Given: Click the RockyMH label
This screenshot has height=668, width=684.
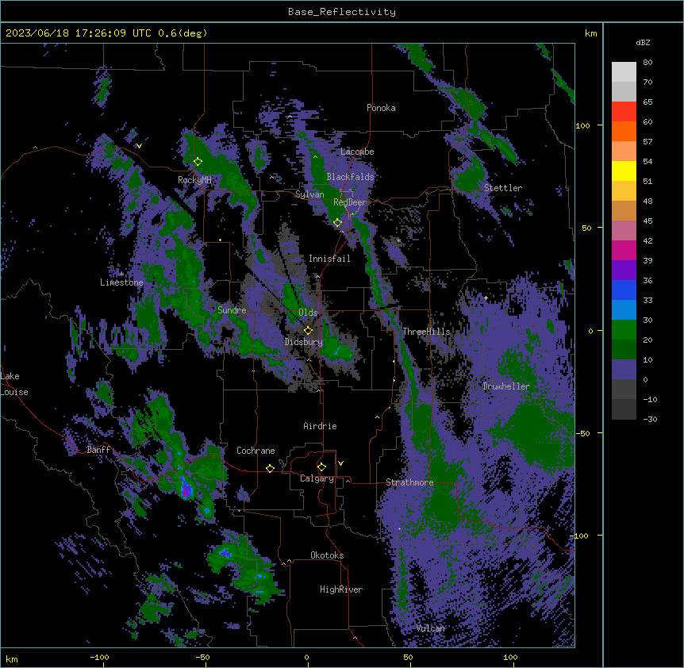Looking at the screenshot, I should [x=194, y=180].
